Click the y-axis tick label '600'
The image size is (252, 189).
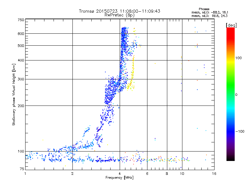click(21, 34)
